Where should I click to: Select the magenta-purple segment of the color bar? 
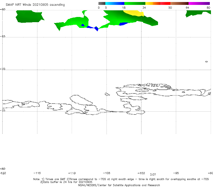coord(199,3)
